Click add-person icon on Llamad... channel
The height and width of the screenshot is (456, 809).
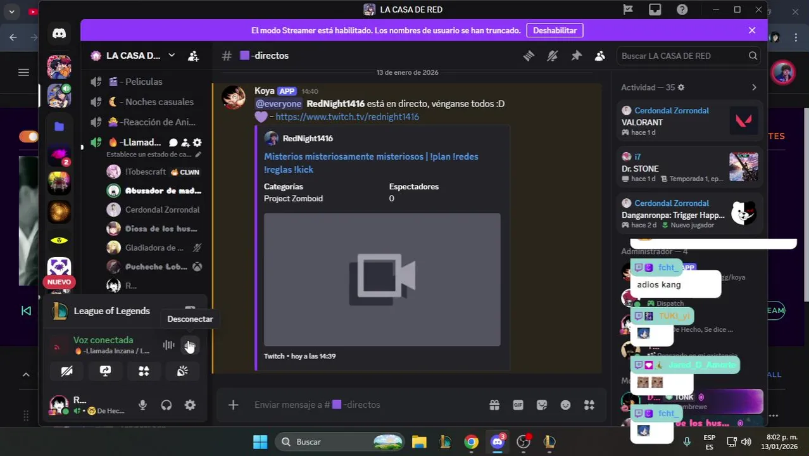[x=185, y=142]
